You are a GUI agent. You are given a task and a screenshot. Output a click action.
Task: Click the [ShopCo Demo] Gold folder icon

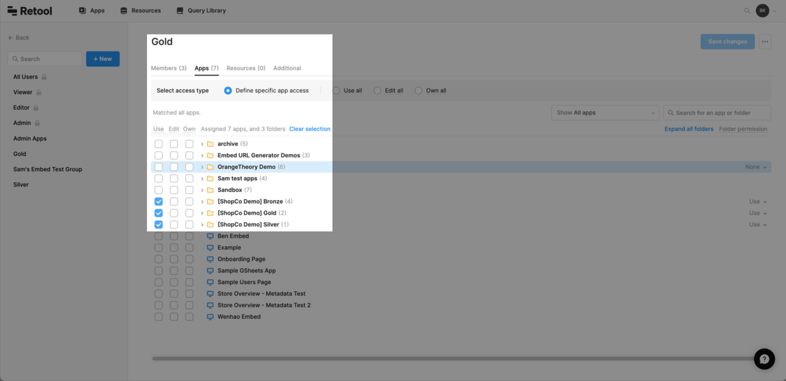pos(210,213)
